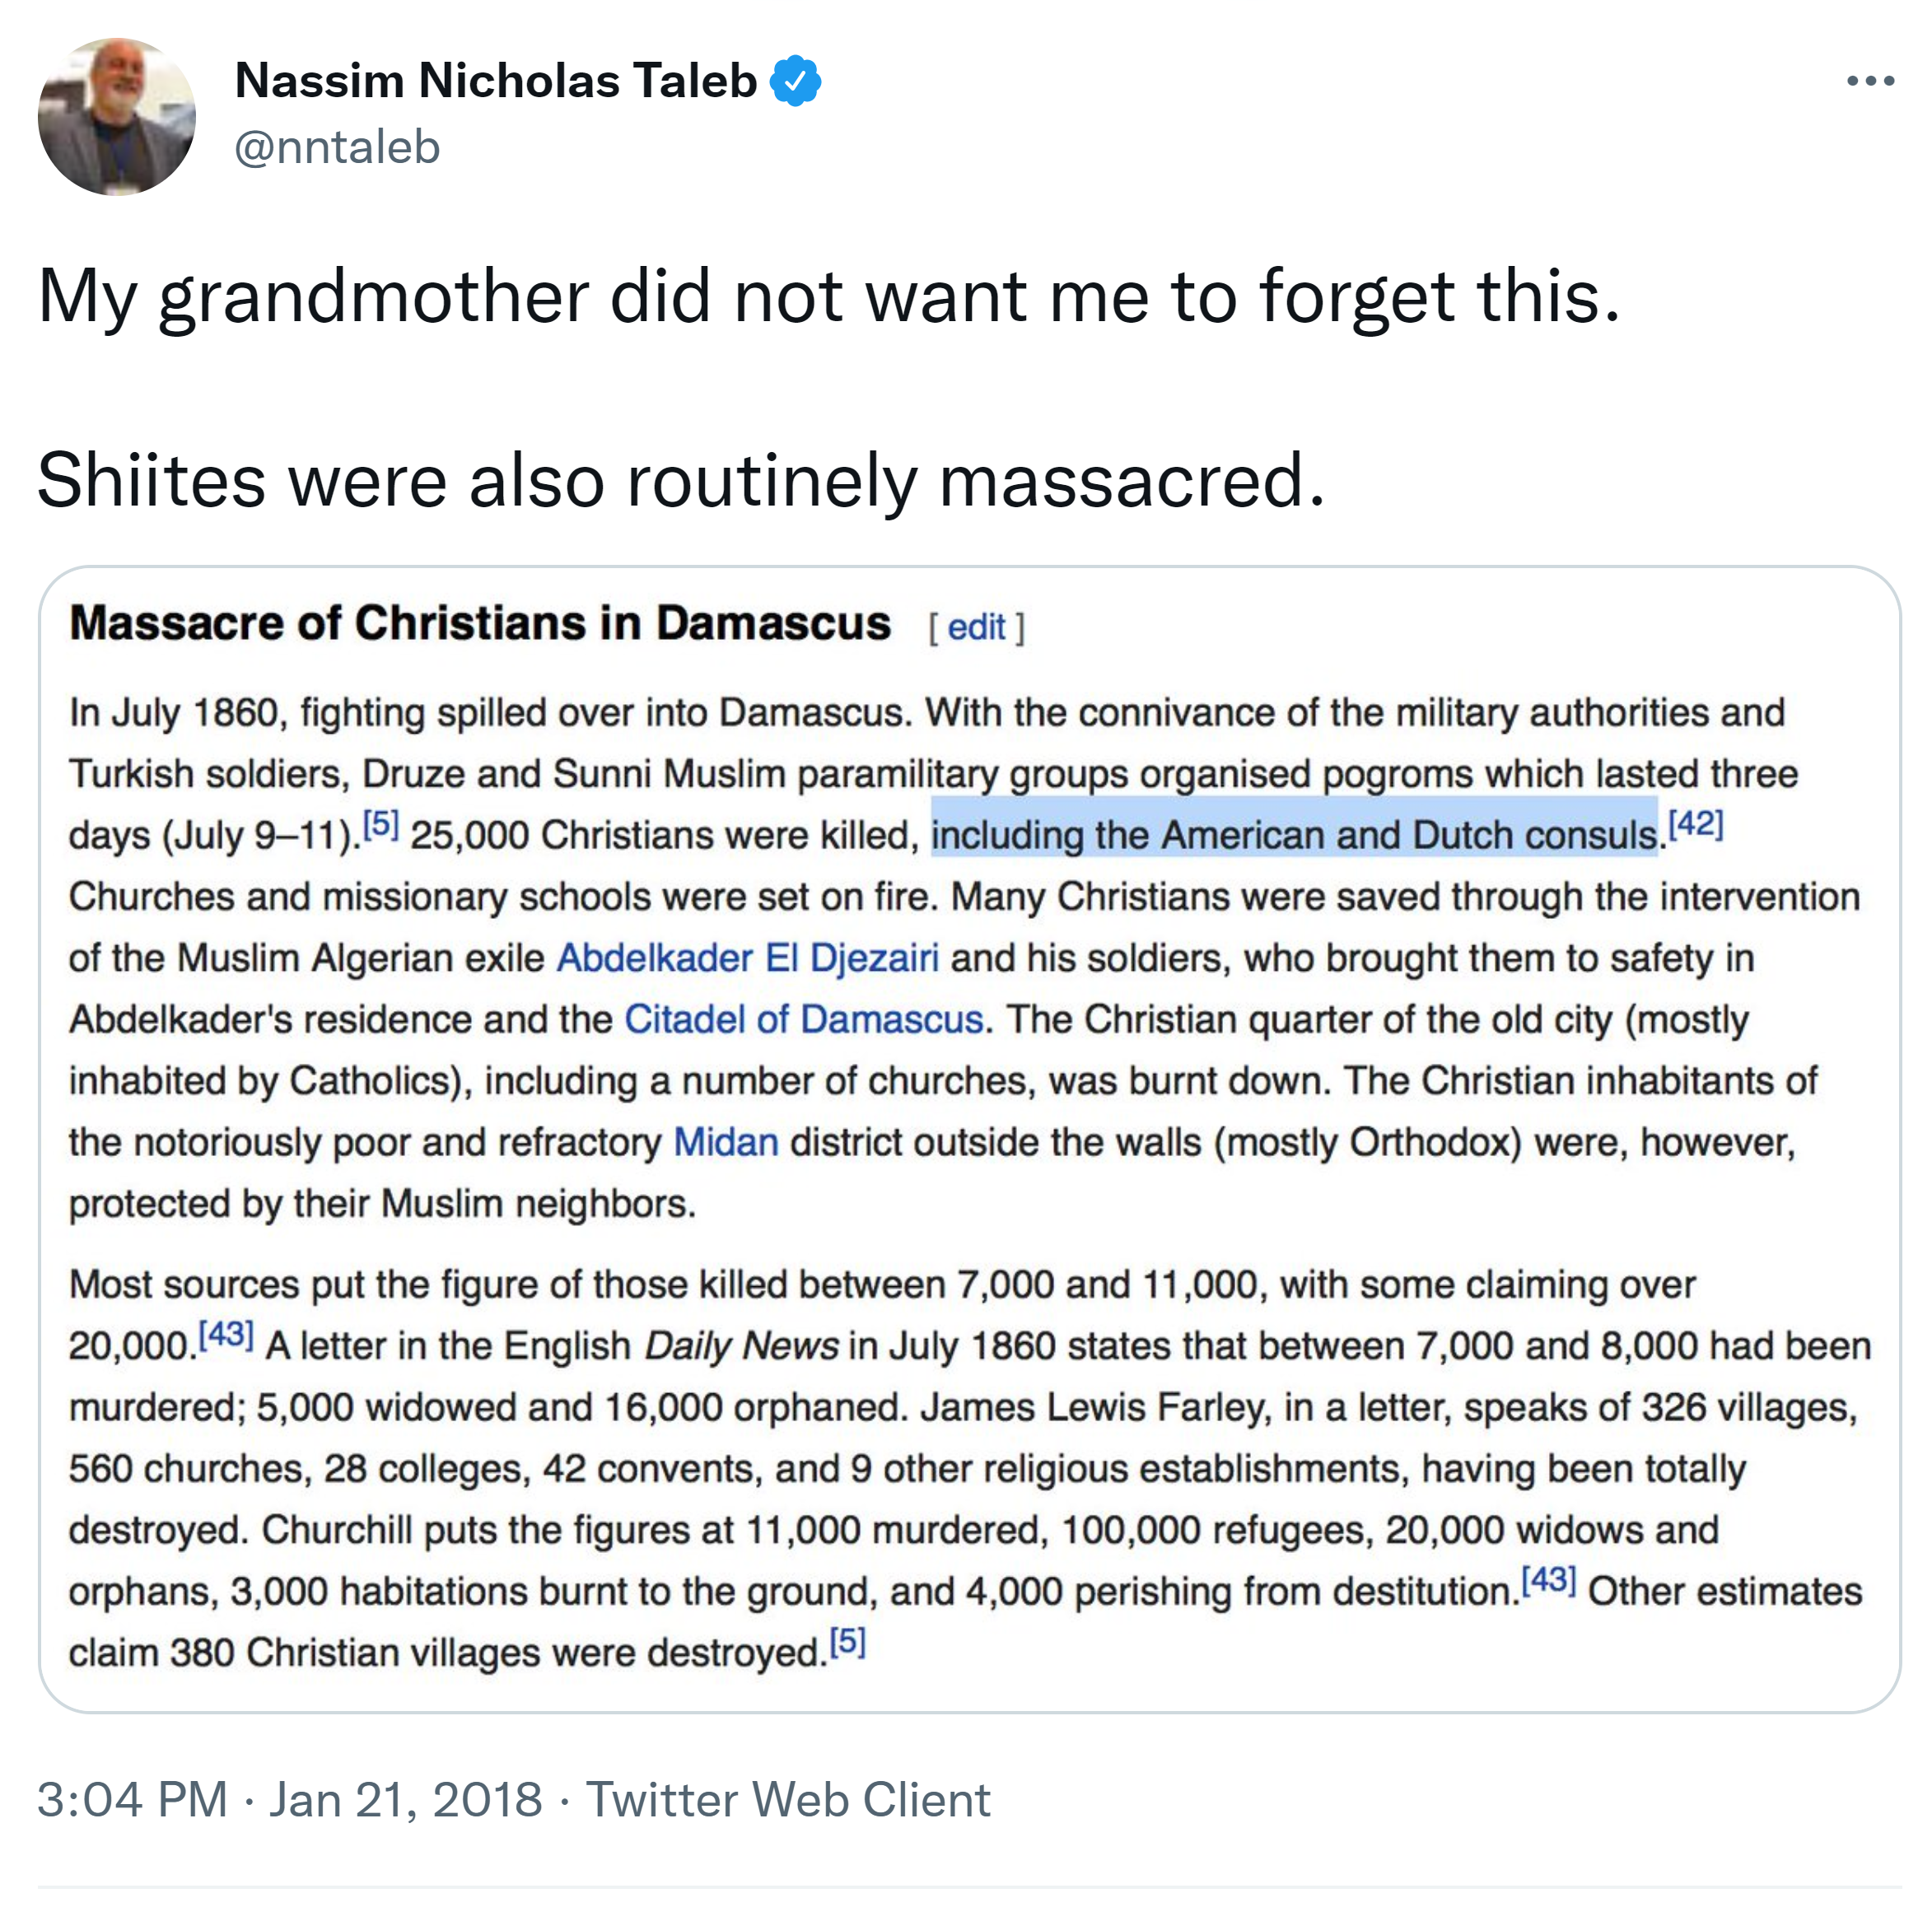1932x1907 pixels.
Task: Click the tweet text about grandmother
Action: 828,297
